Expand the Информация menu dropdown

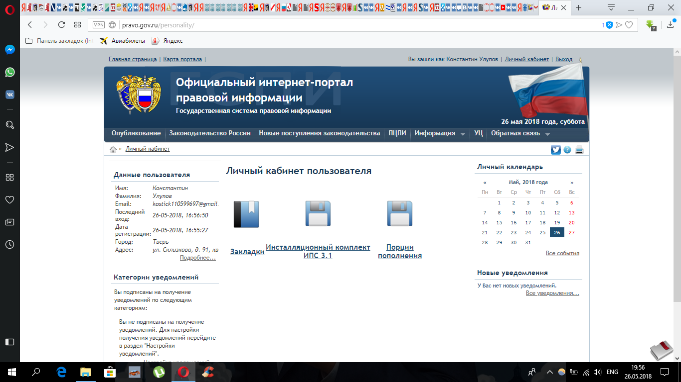[463, 134]
